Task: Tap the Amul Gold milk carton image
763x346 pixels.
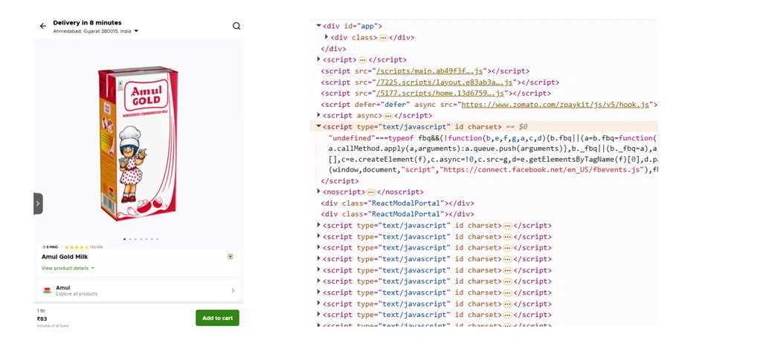Action: (x=138, y=144)
